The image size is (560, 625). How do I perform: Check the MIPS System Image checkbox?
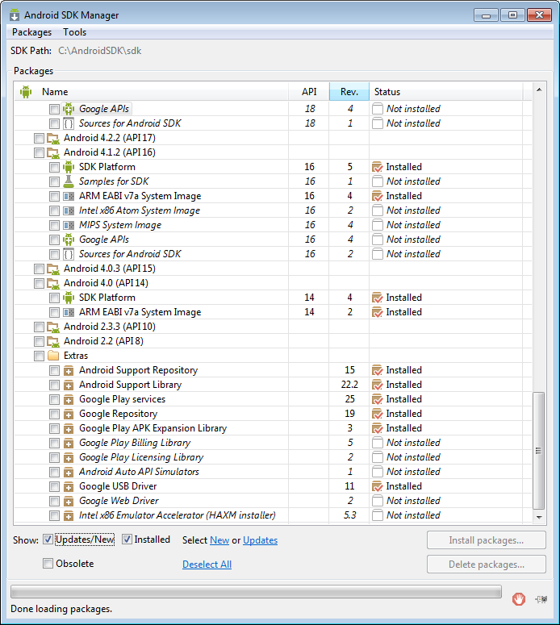[54, 225]
